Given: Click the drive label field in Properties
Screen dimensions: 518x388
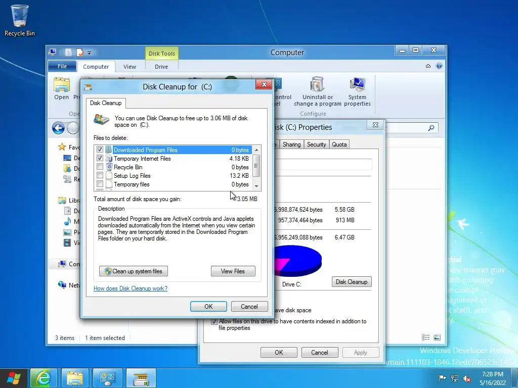Looking at the screenshot, I should click(x=323, y=164).
